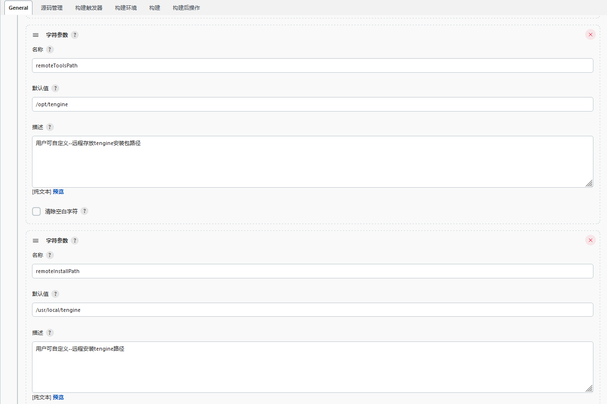Open help for first 字符参数 heading
The image size is (607, 404).
pos(75,35)
